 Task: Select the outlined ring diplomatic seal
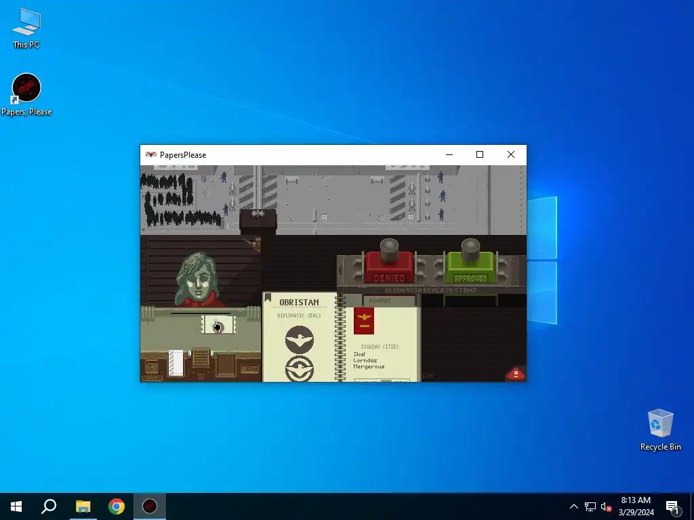point(300,369)
